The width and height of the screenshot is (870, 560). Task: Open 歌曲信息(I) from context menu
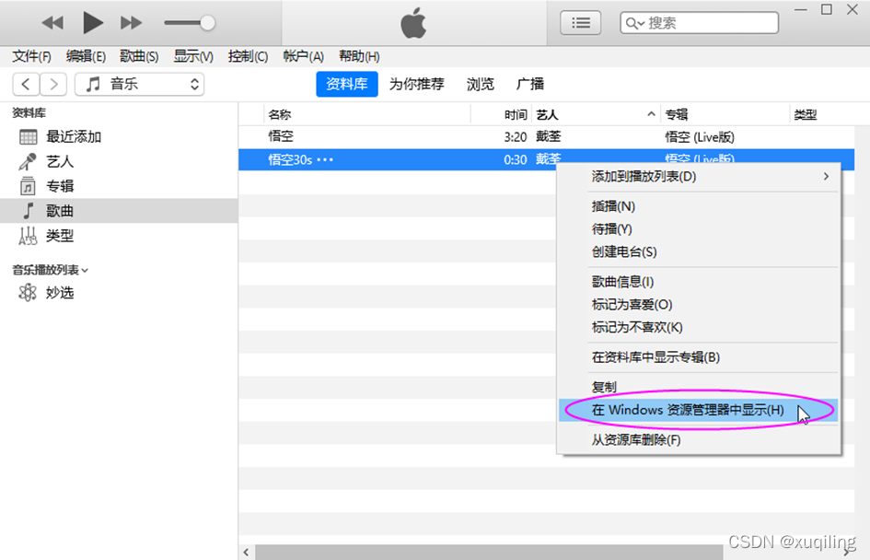coord(699,282)
